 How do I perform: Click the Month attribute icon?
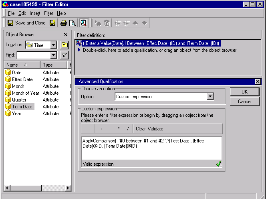tap(8, 86)
